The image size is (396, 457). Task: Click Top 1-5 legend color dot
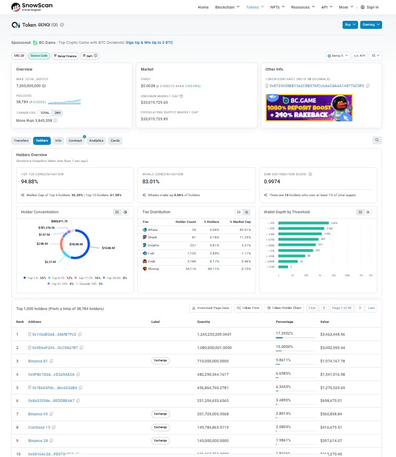tap(25, 278)
